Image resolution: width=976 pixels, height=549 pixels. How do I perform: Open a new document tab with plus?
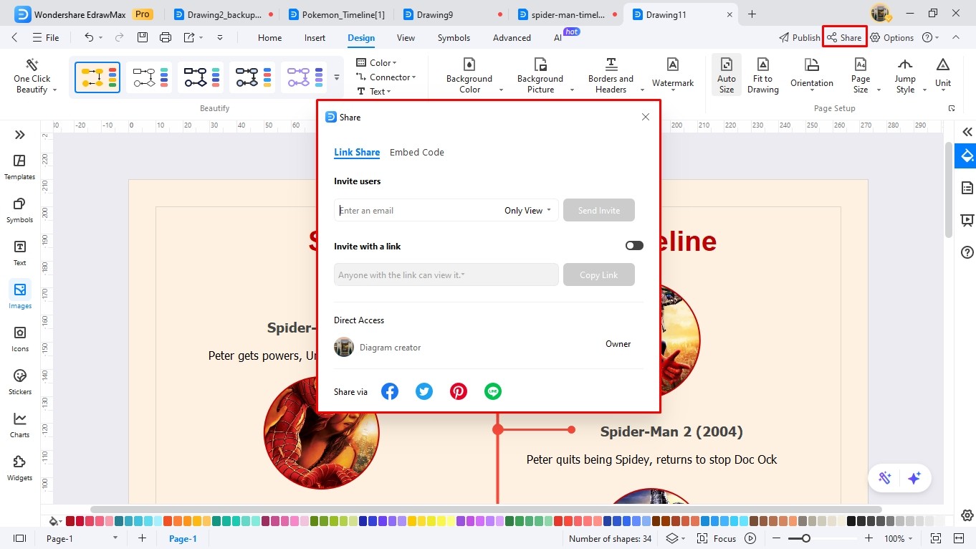tap(752, 14)
